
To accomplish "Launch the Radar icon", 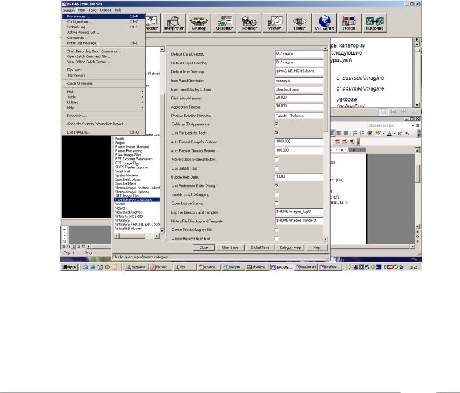I will (300, 23).
